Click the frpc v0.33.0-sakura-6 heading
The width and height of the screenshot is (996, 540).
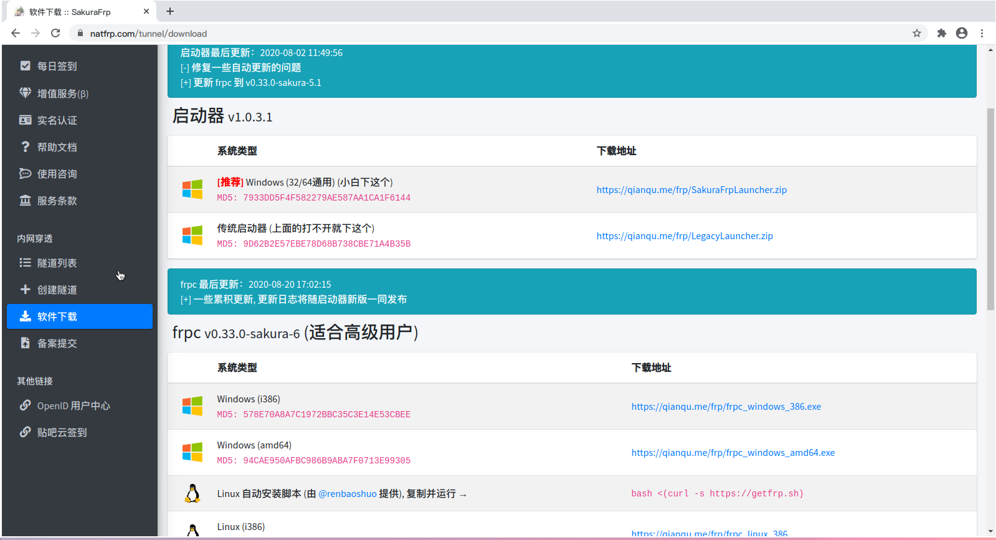click(x=295, y=333)
